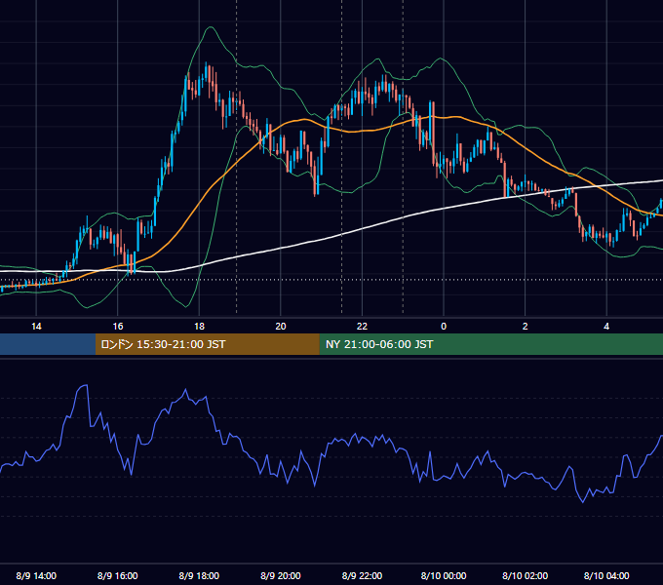The height and width of the screenshot is (585, 663).
Task: Click the 8/10 02:00 date label
Action: (x=526, y=575)
